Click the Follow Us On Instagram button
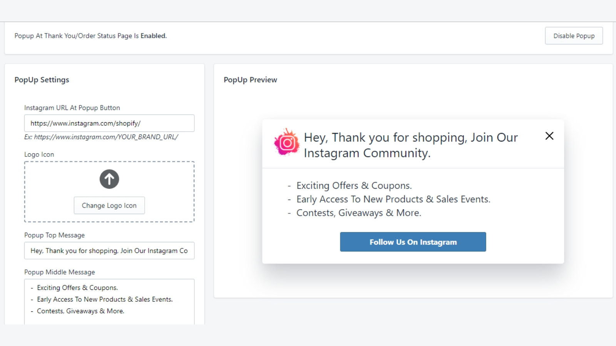This screenshot has height=346, width=616. click(x=413, y=242)
